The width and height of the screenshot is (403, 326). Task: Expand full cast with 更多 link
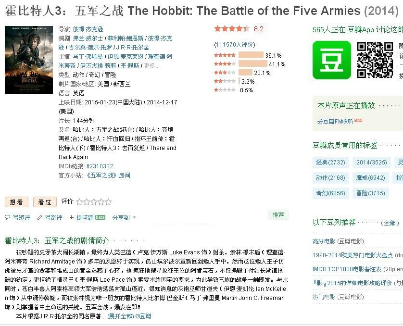pos(151,66)
